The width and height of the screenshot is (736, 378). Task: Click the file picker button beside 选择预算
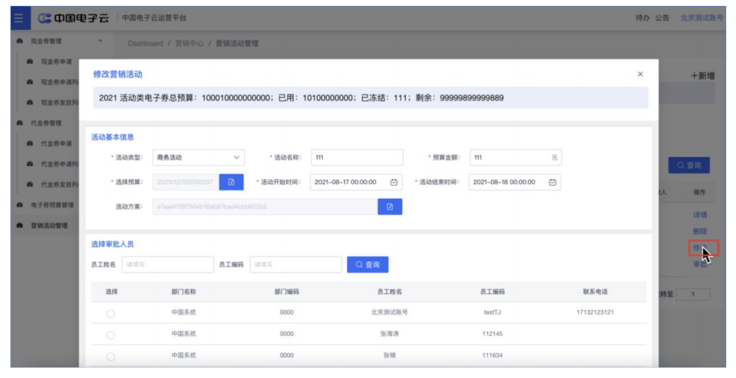pyautogui.click(x=231, y=182)
